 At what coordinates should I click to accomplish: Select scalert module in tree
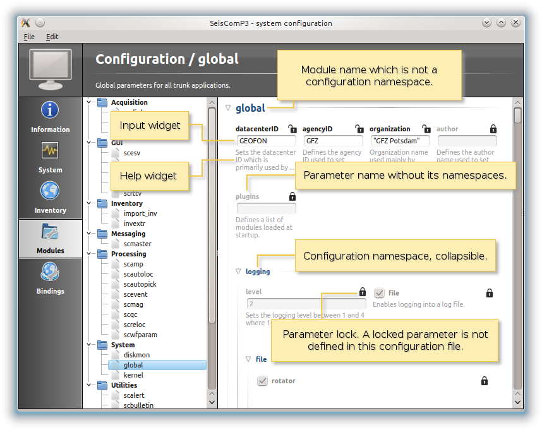[x=134, y=395]
